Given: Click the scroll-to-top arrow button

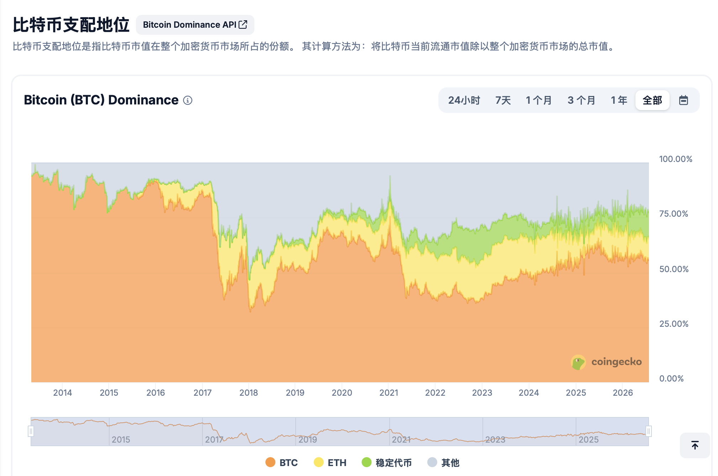Looking at the screenshot, I should tap(695, 445).
